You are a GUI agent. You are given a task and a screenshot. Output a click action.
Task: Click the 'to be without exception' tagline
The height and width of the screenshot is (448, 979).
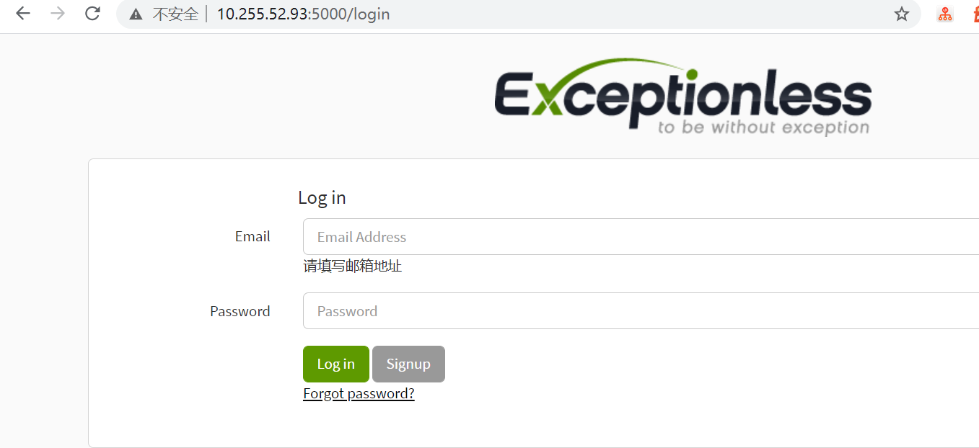763,127
